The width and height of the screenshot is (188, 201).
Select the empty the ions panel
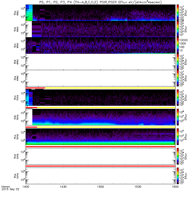click(x=101, y=176)
